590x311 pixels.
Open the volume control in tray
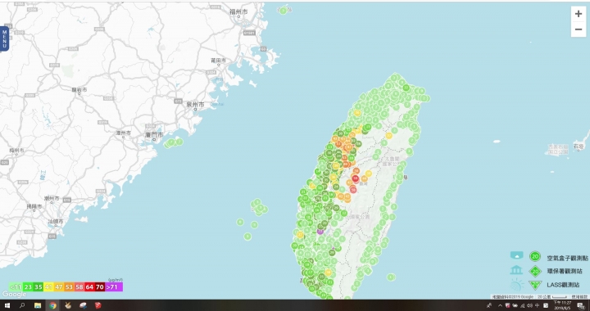click(x=530, y=305)
